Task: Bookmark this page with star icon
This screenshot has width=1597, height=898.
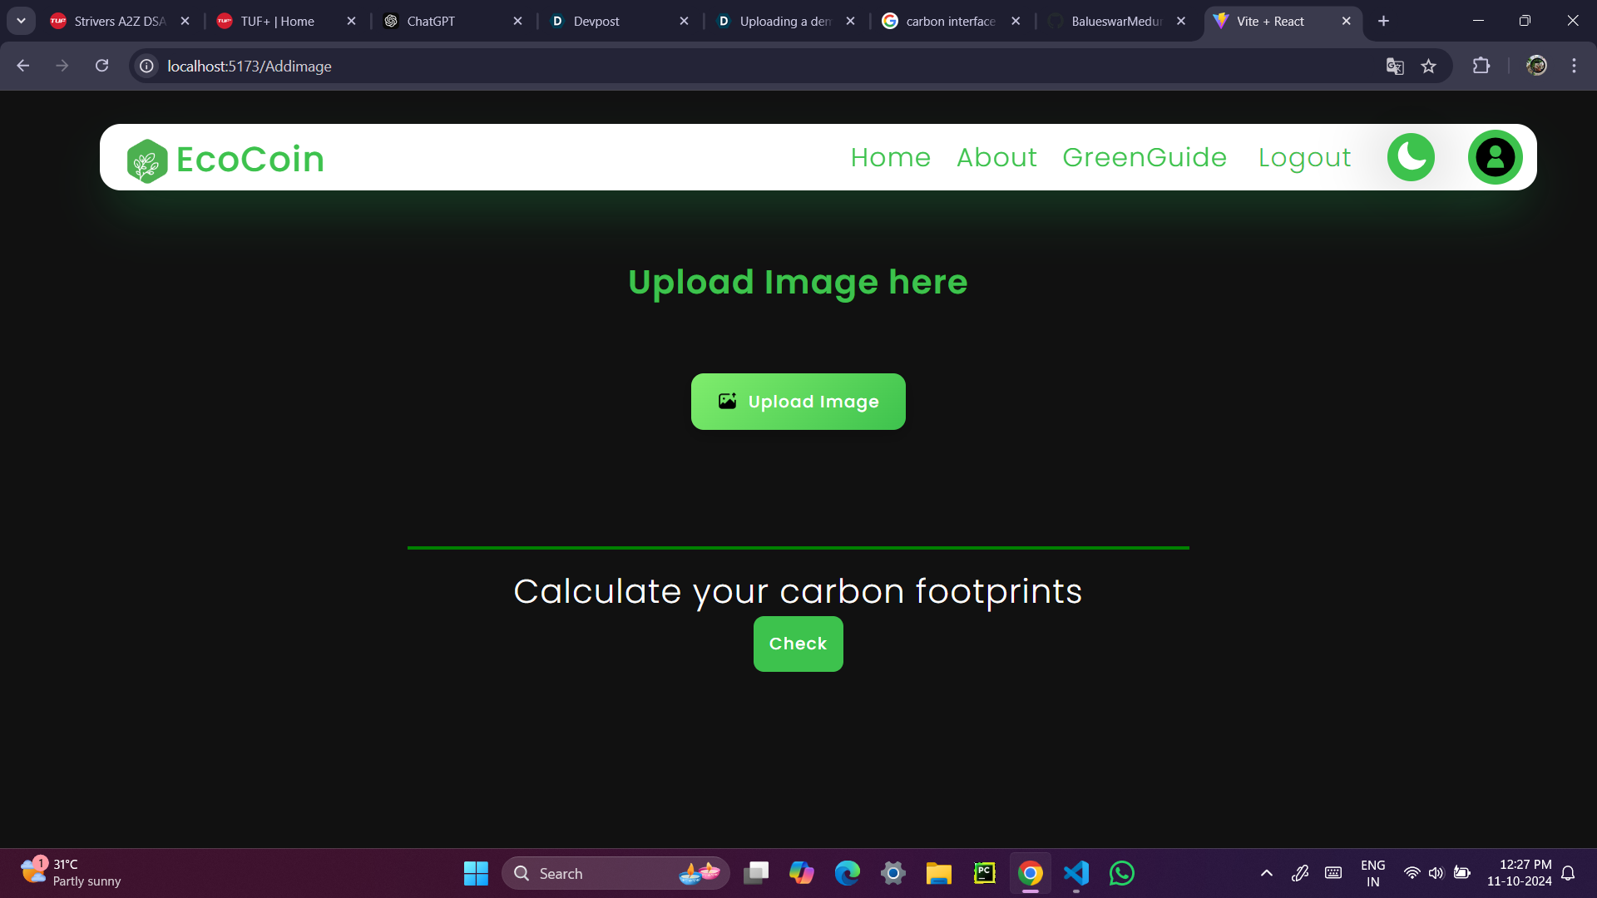Action: (x=1428, y=67)
